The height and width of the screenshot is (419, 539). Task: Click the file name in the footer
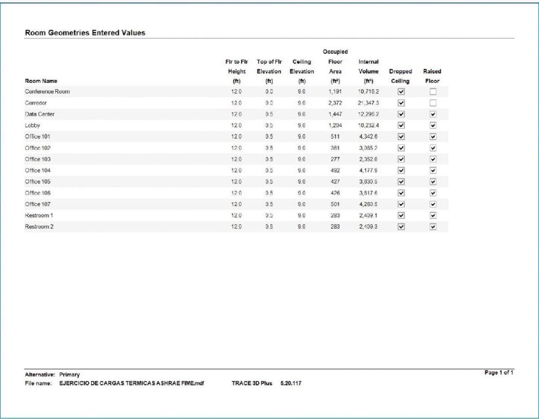tap(132, 383)
